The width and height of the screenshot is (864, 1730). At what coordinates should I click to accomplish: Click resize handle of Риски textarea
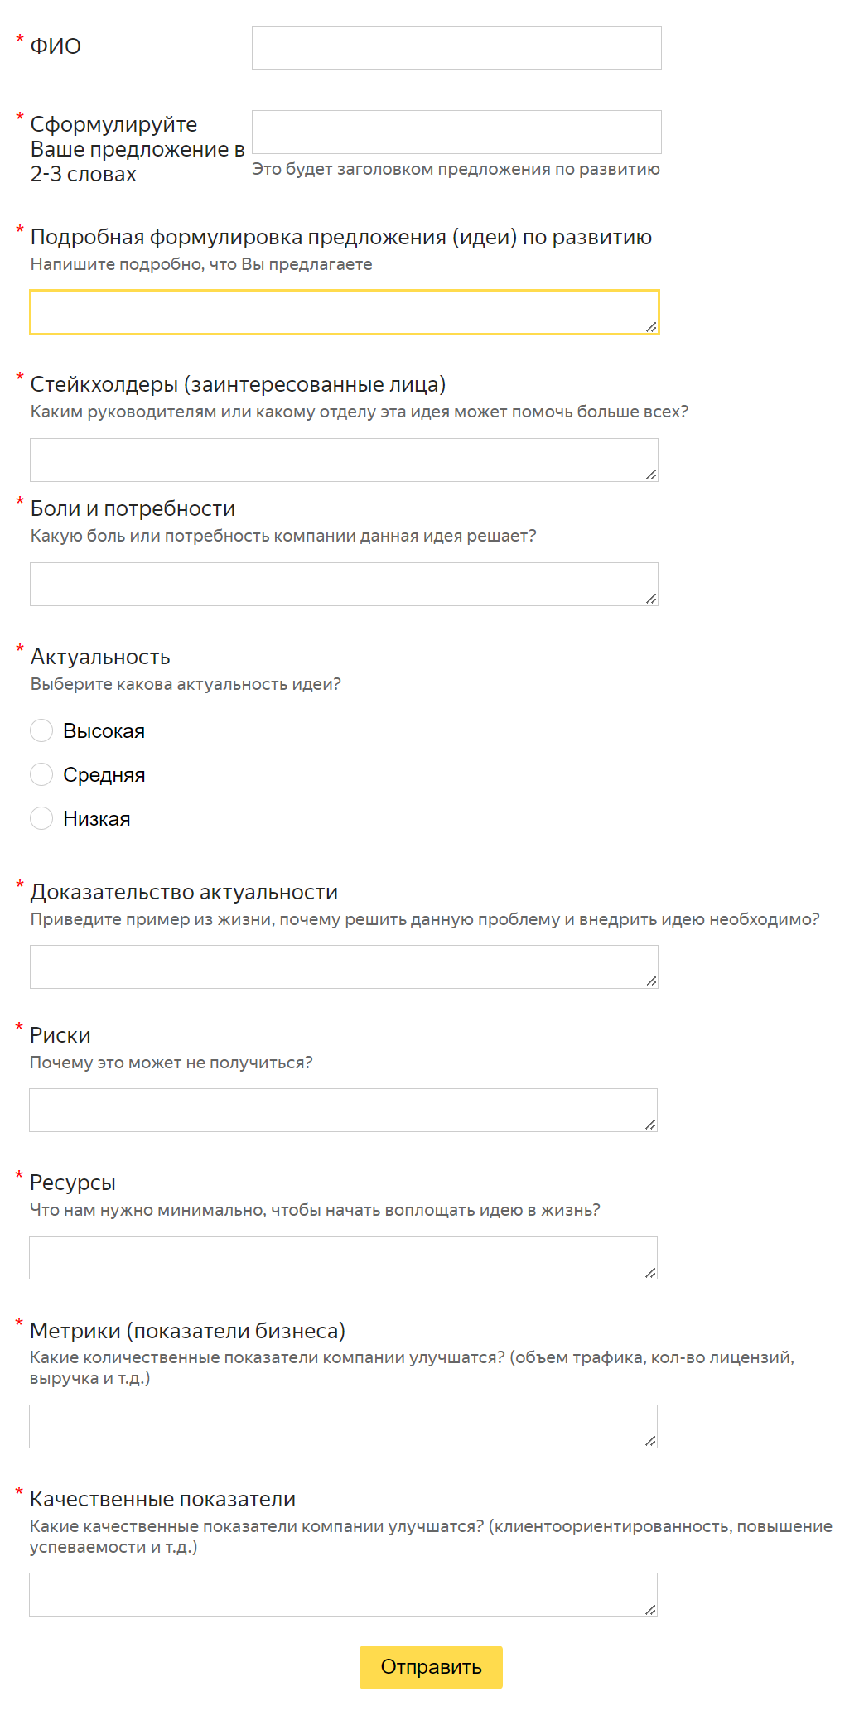click(650, 1125)
